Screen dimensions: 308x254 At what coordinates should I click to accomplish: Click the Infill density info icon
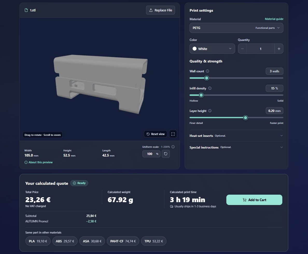click(x=210, y=88)
